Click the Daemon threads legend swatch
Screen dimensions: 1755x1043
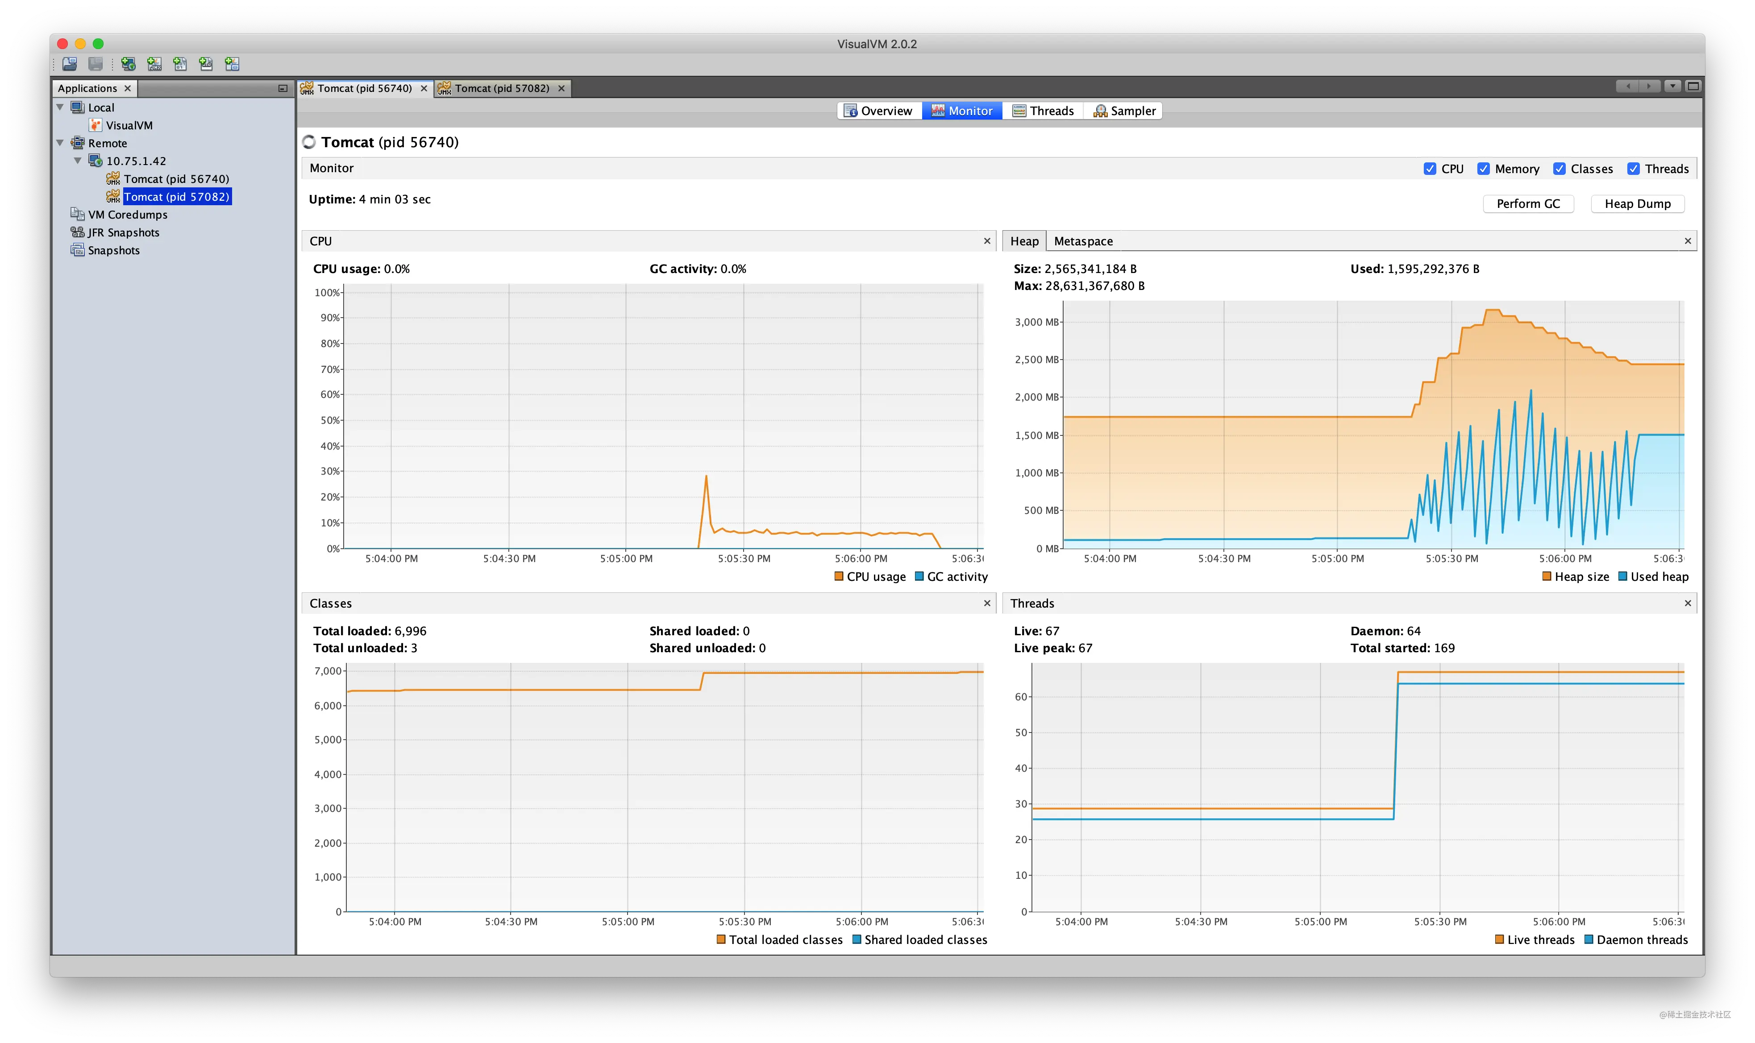(1589, 940)
